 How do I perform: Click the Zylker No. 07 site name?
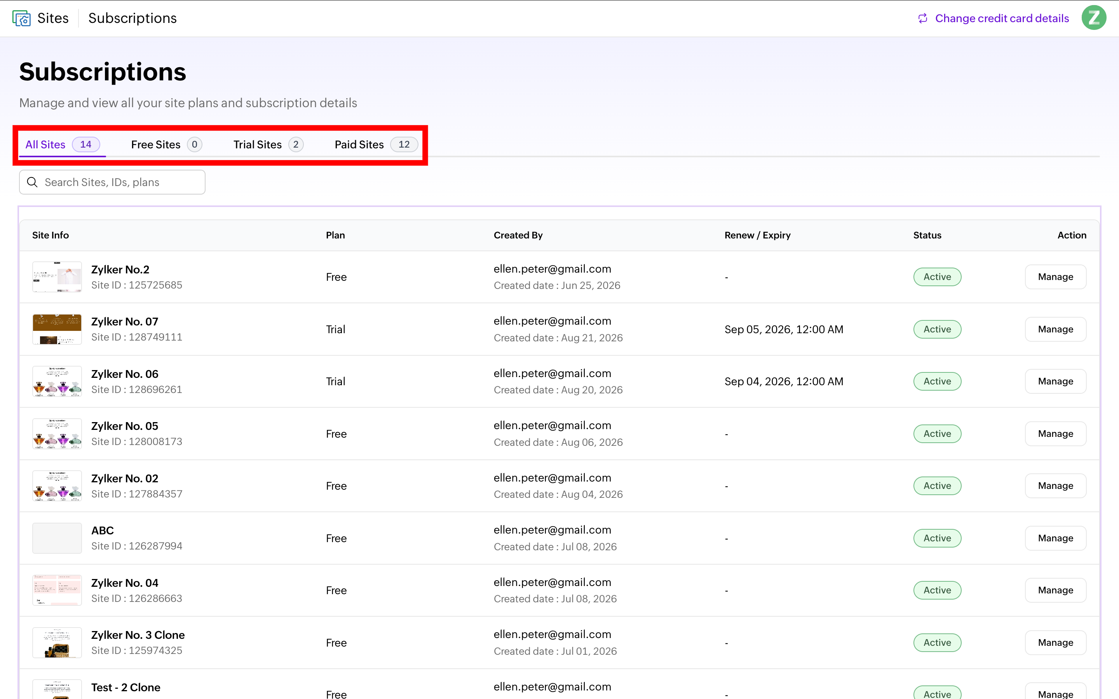124,321
